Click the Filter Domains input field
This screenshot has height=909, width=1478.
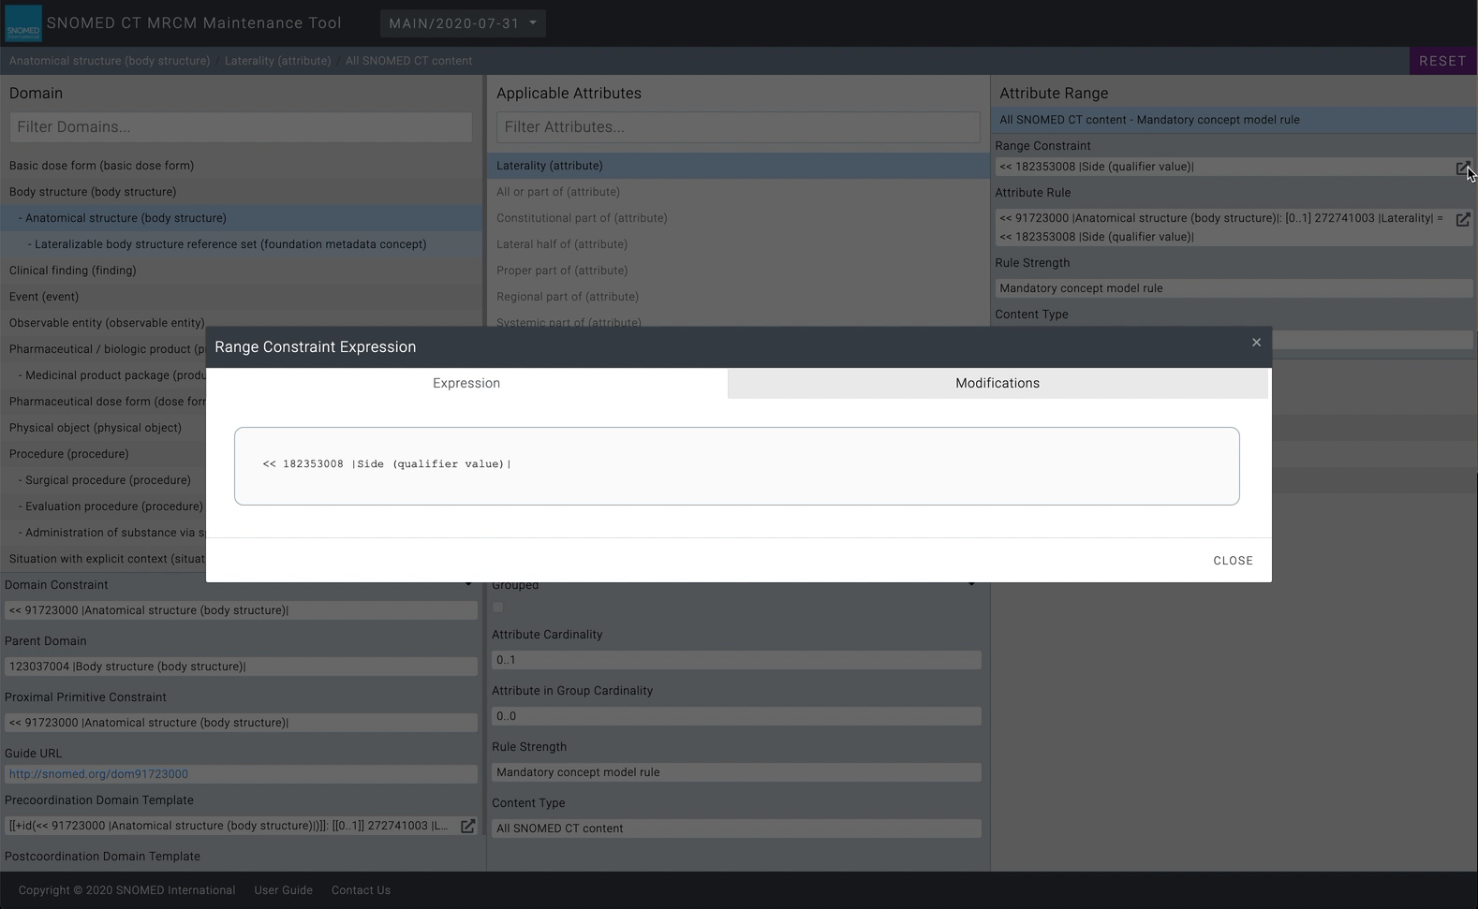point(241,127)
